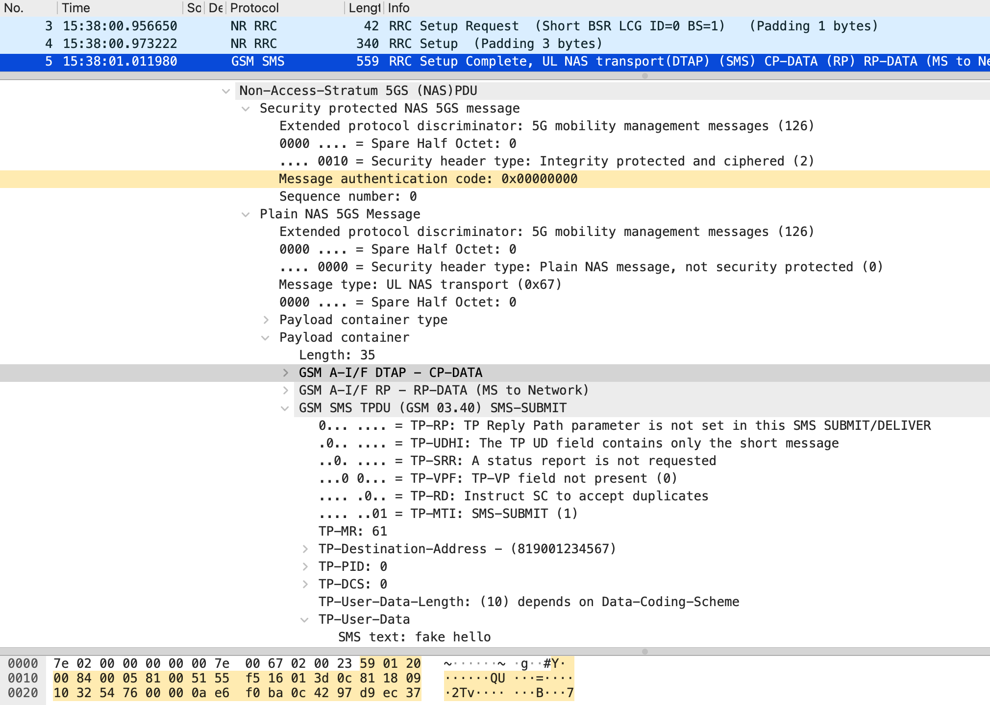Viewport: 990px width, 705px height.
Task: Expand GSM A-I/F RP RP-DATA node
Action: [x=285, y=391]
